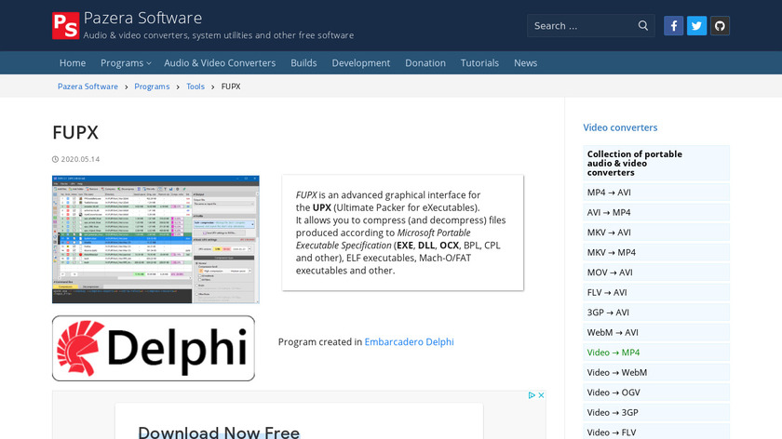Open the WebM → AVI converter link
This screenshot has height=439, width=782.
[x=655, y=332]
